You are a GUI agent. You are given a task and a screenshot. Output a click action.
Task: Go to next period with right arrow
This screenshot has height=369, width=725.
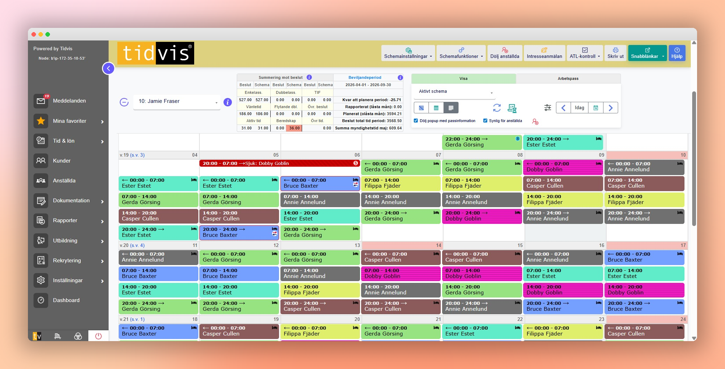[x=610, y=108]
